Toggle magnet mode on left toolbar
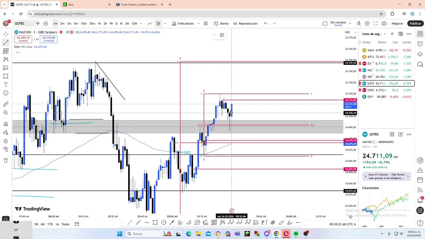This screenshot has height=239, width=425. (x=6, y=124)
